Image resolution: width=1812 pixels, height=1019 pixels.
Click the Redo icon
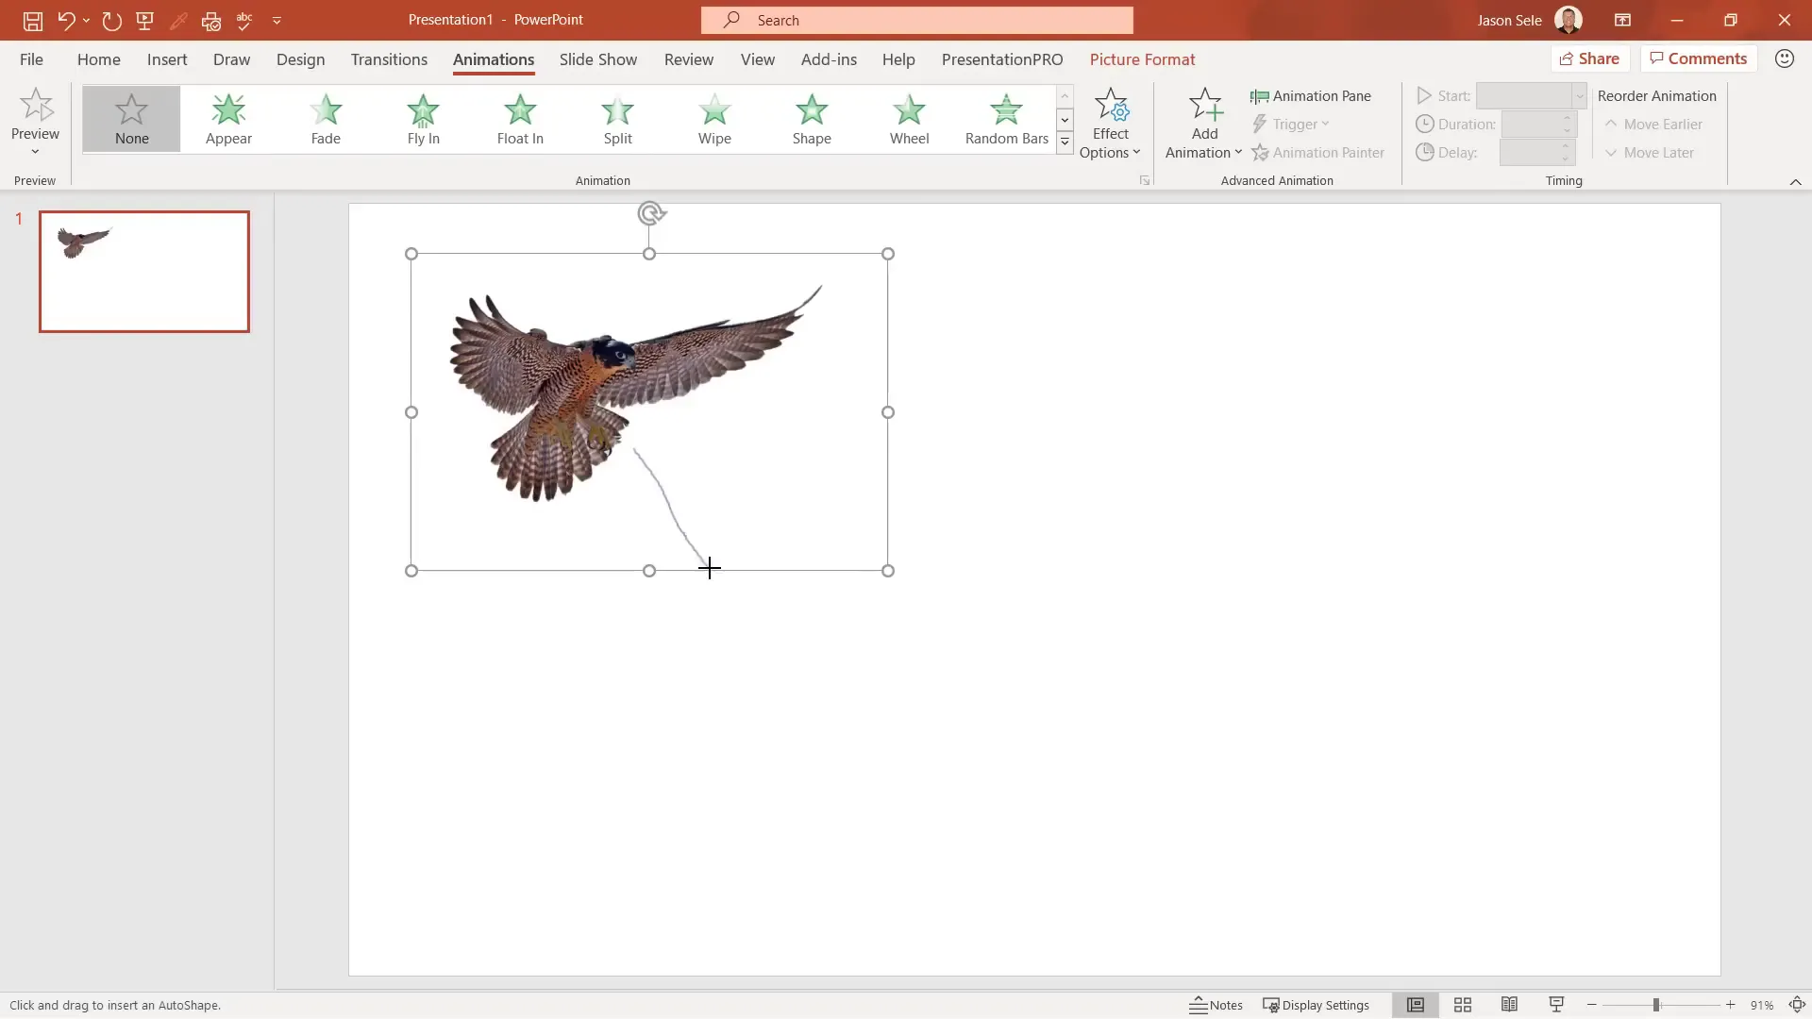click(111, 20)
